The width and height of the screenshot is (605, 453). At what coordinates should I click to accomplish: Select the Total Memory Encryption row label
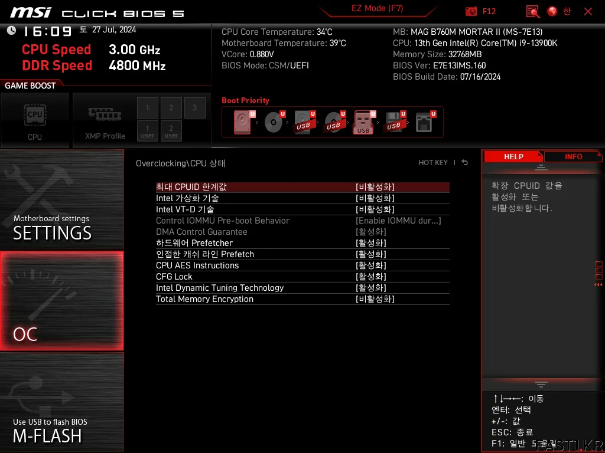click(x=204, y=299)
